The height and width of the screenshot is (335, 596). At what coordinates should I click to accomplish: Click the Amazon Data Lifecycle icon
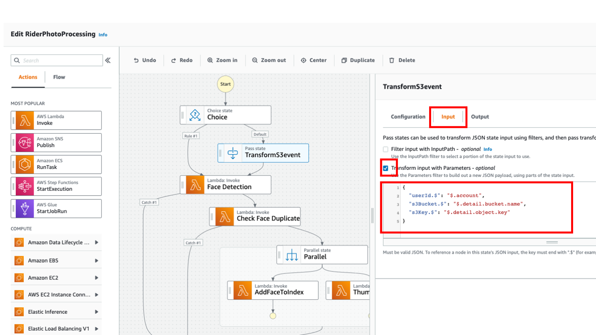[x=19, y=242]
